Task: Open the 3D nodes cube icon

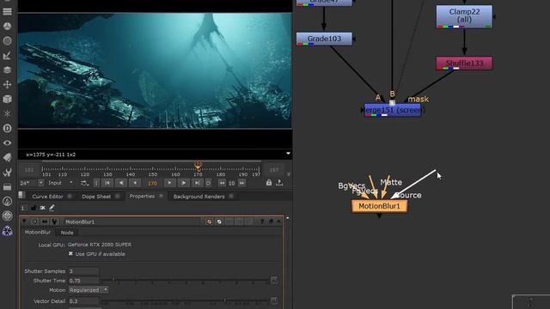Action: point(7,100)
